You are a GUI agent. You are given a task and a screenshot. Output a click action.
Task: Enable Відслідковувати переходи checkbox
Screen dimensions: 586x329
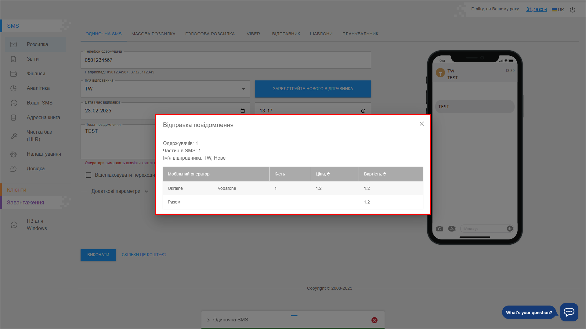tap(89, 175)
